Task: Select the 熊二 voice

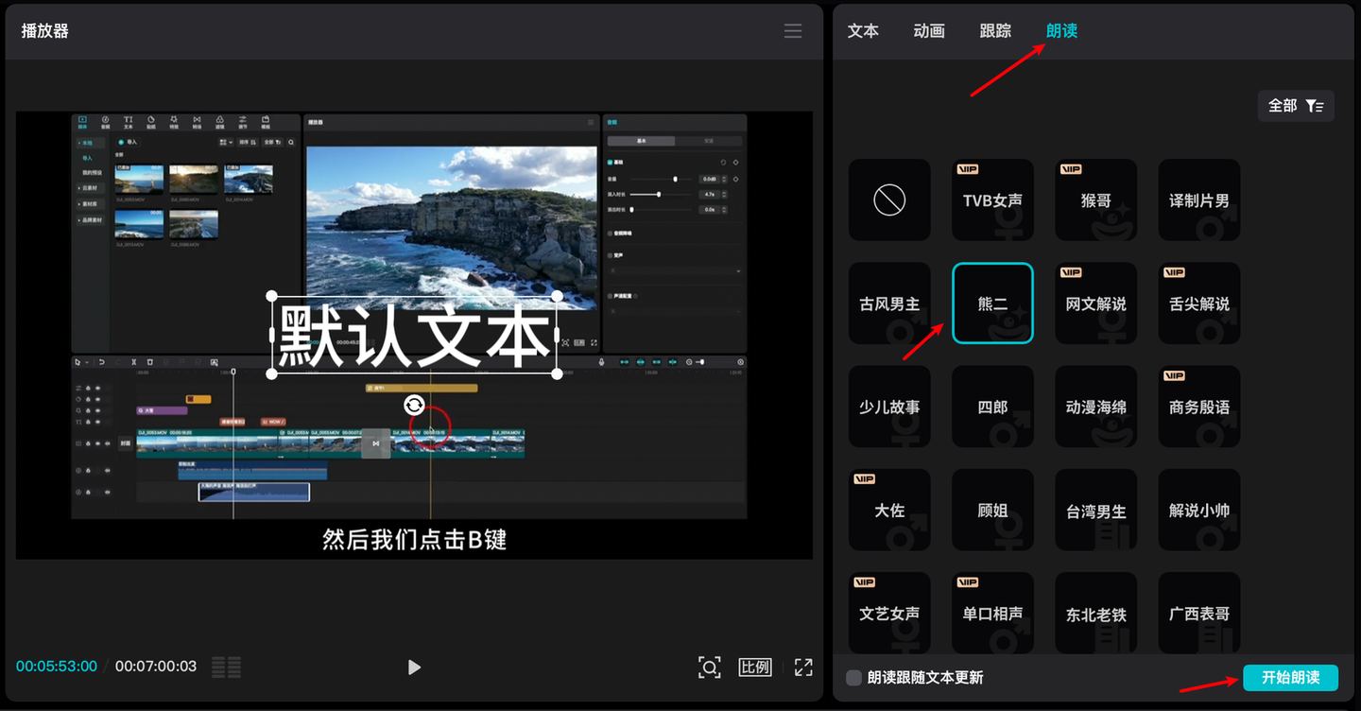Action: 992,303
